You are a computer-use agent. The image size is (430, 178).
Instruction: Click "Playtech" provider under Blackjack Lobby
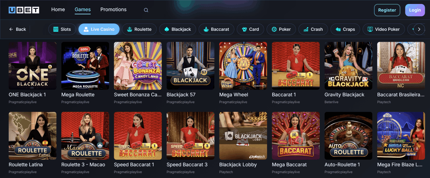[x=226, y=172]
